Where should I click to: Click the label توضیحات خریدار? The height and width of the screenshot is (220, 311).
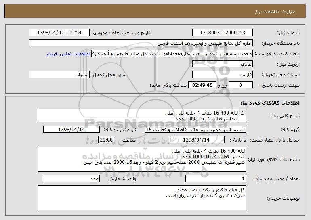point(284,198)
